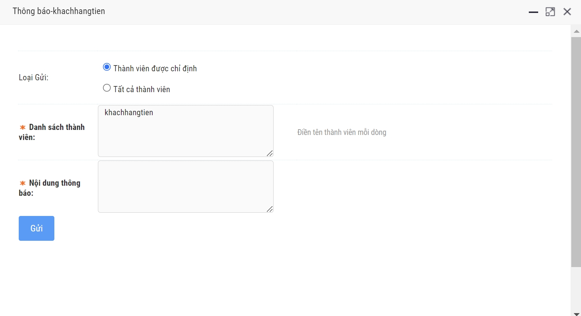Select the 'Thành viên được chỉ định' radio button
Viewport: 581px width, 316px height.
[107, 67]
